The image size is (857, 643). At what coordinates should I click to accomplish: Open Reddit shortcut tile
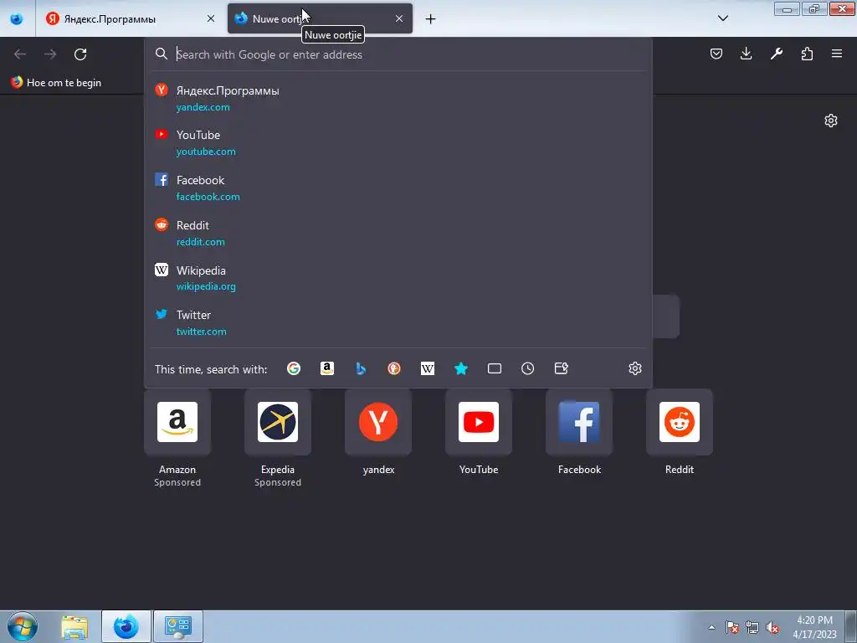(680, 422)
